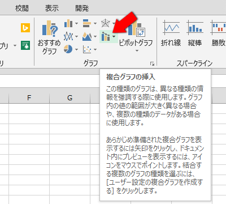This screenshot has width=226, height=204.
Task: Open the 開発 ribbon tab
Action: tap(82, 8)
